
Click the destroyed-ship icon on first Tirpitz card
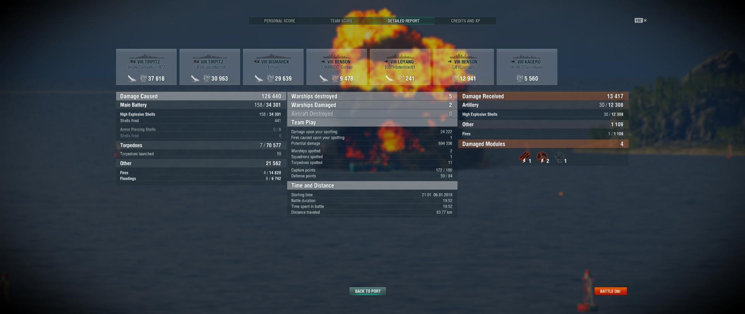(x=132, y=78)
